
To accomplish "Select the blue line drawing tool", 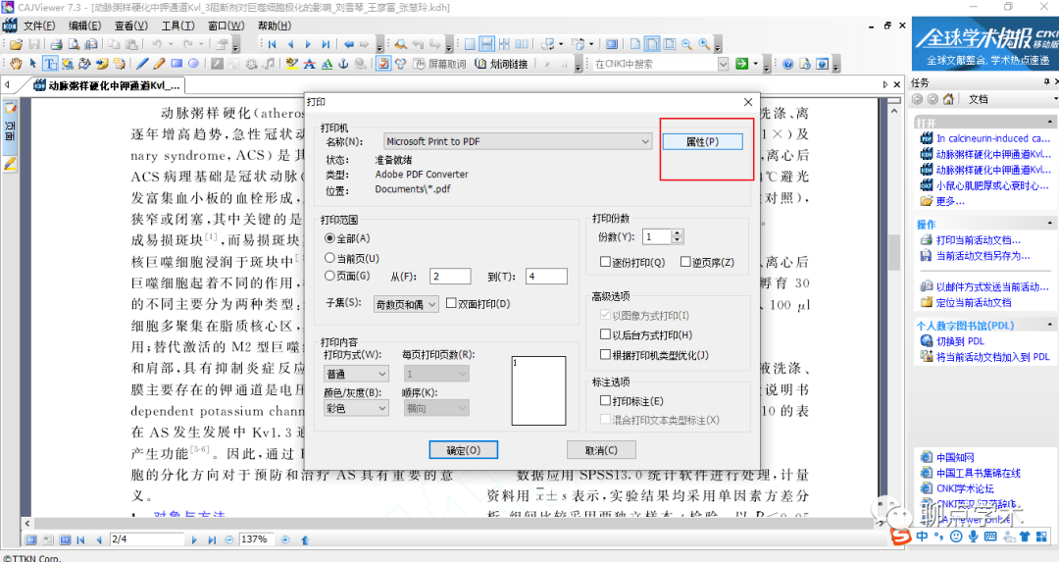I will 142,64.
